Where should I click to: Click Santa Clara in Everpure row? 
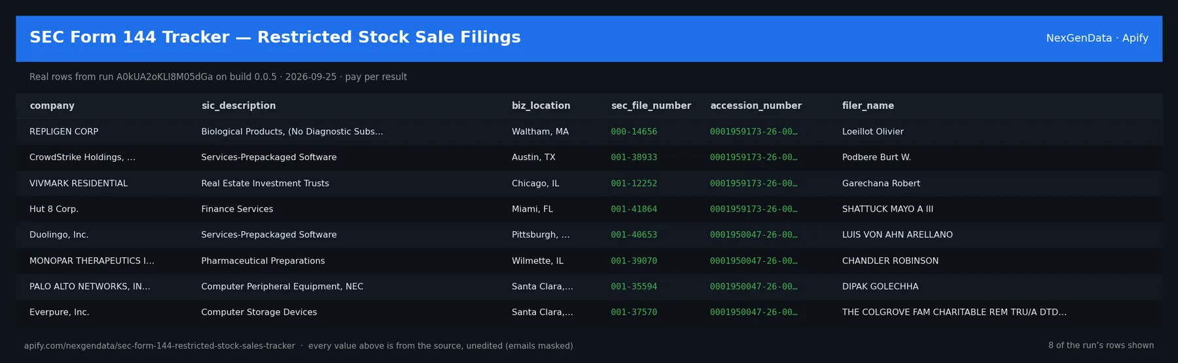(x=543, y=312)
